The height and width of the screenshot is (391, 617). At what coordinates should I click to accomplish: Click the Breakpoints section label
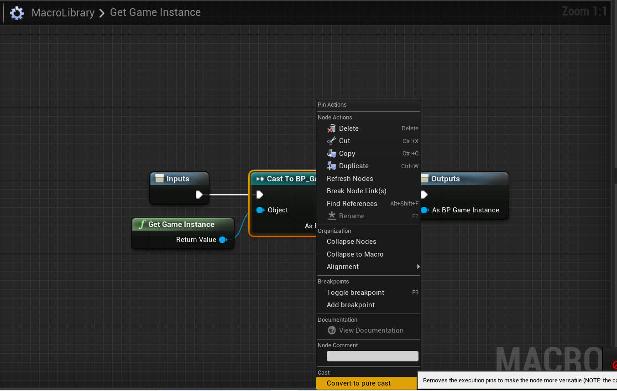pos(333,282)
